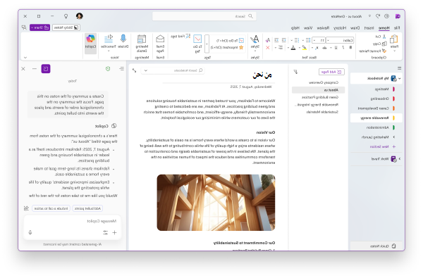Screen dimensions: 423x278
Task: Click Include a call to action suggestion
Action: click(51, 208)
